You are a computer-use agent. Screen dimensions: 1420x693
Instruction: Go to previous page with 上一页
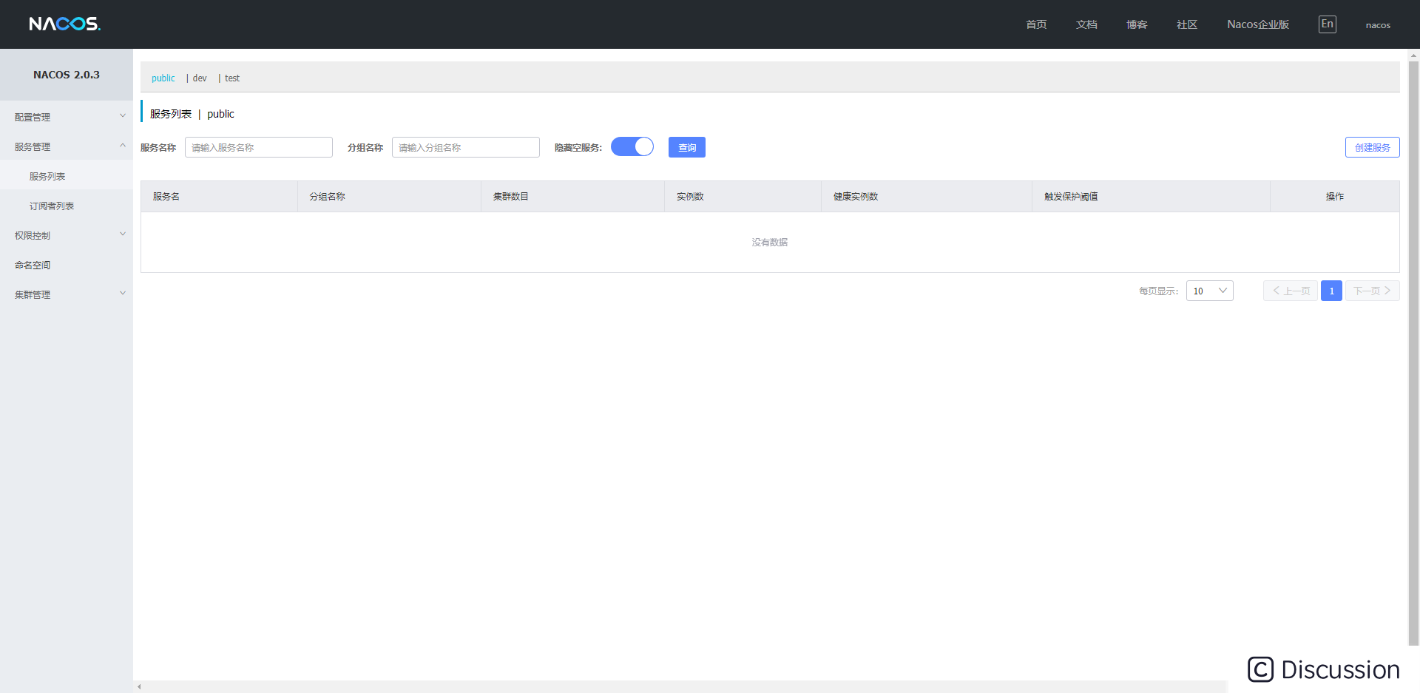coord(1291,291)
